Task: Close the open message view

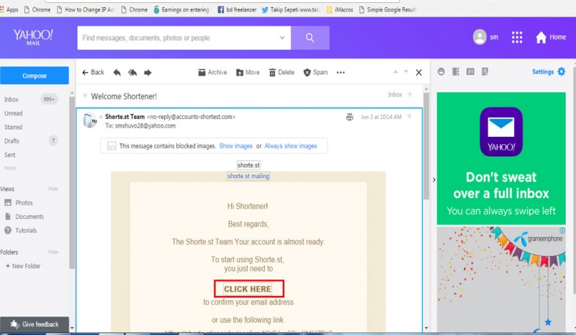Action: (419, 73)
